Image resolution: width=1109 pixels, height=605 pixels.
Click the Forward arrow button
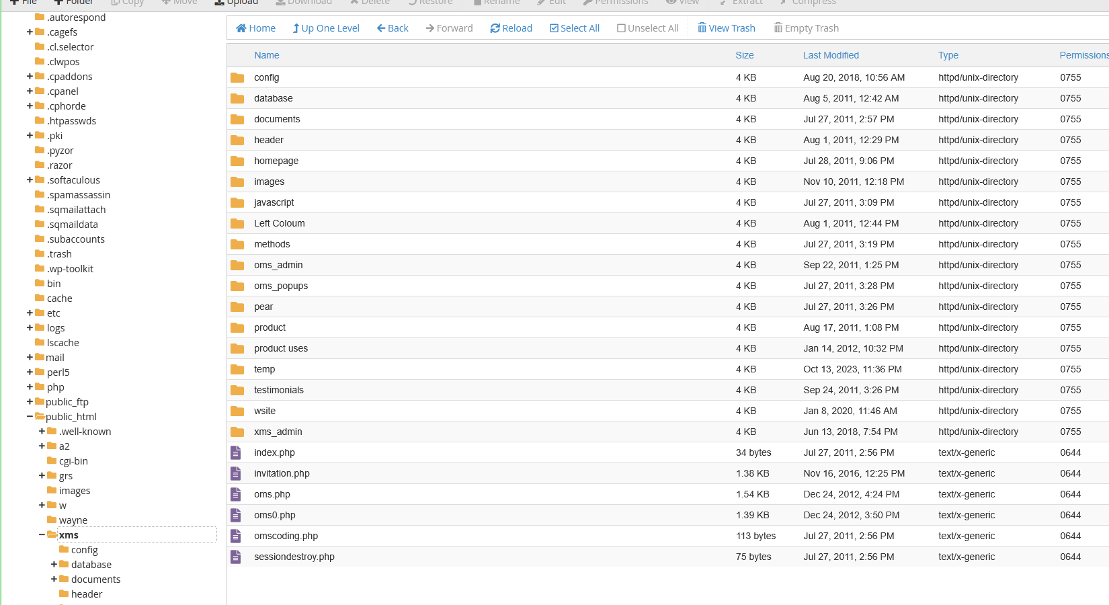430,28
